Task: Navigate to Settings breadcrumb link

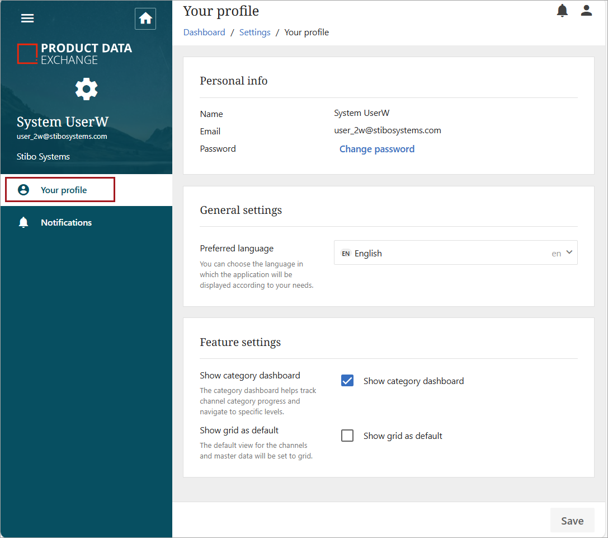Action: pyautogui.click(x=254, y=32)
